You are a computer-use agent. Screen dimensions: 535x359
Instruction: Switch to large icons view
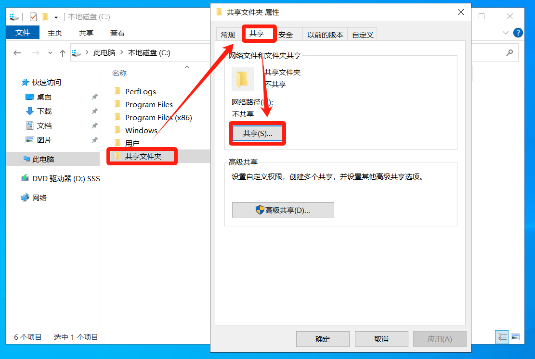coord(515,337)
